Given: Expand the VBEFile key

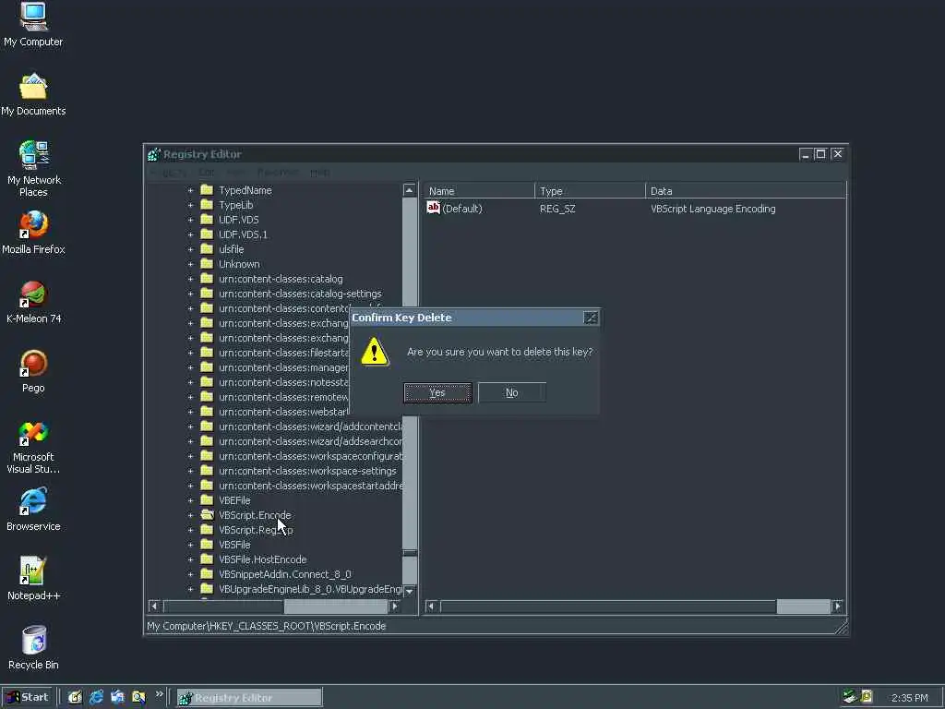Looking at the screenshot, I should 190,499.
